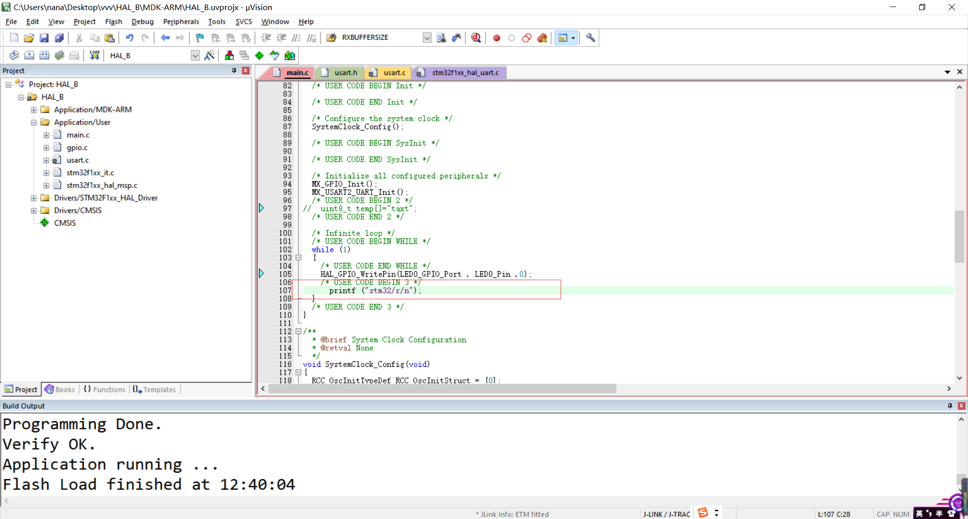The image size is (968, 519).
Task: Close the Project panel
Action: click(246, 71)
